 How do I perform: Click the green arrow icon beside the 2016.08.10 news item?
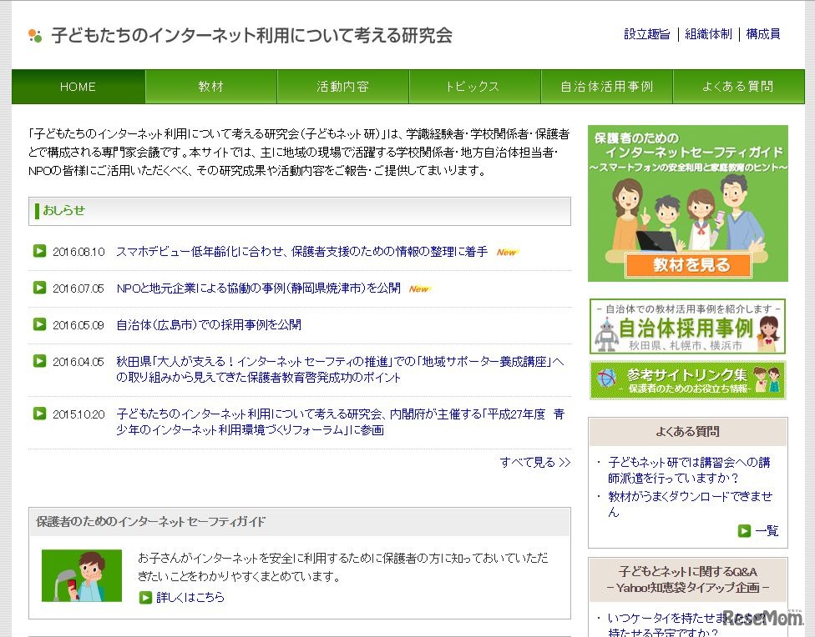(39, 249)
